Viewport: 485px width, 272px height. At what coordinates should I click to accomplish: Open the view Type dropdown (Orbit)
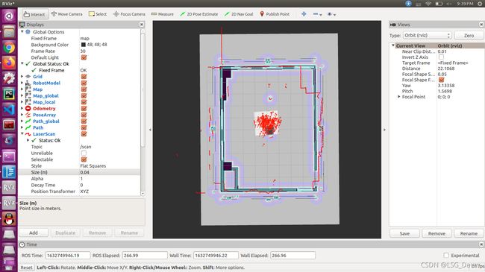click(x=427, y=36)
